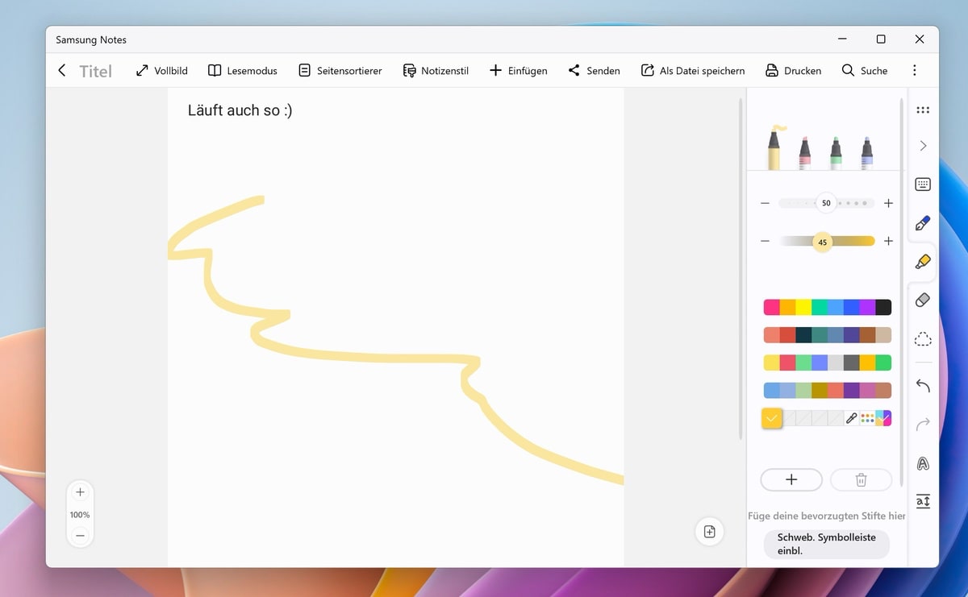Toggle Vollbild fullscreen view
The height and width of the screenshot is (597, 968).
coord(161,71)
